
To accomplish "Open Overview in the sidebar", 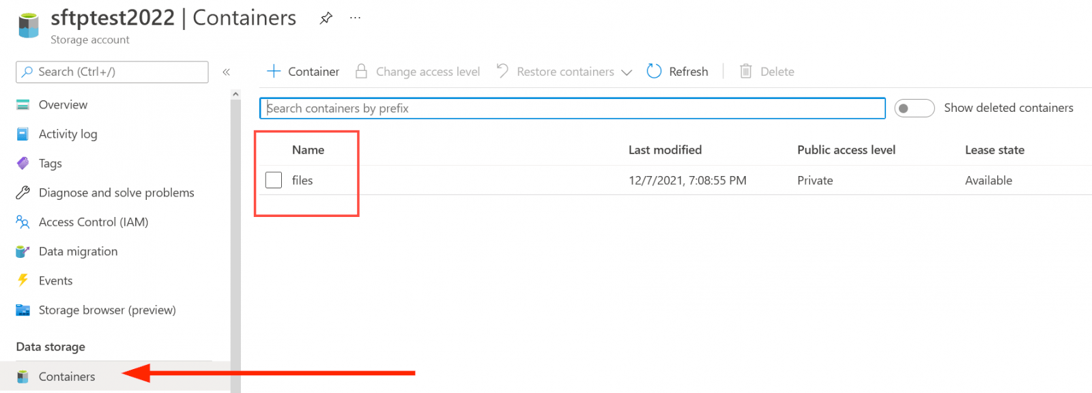I will point(63,104).
